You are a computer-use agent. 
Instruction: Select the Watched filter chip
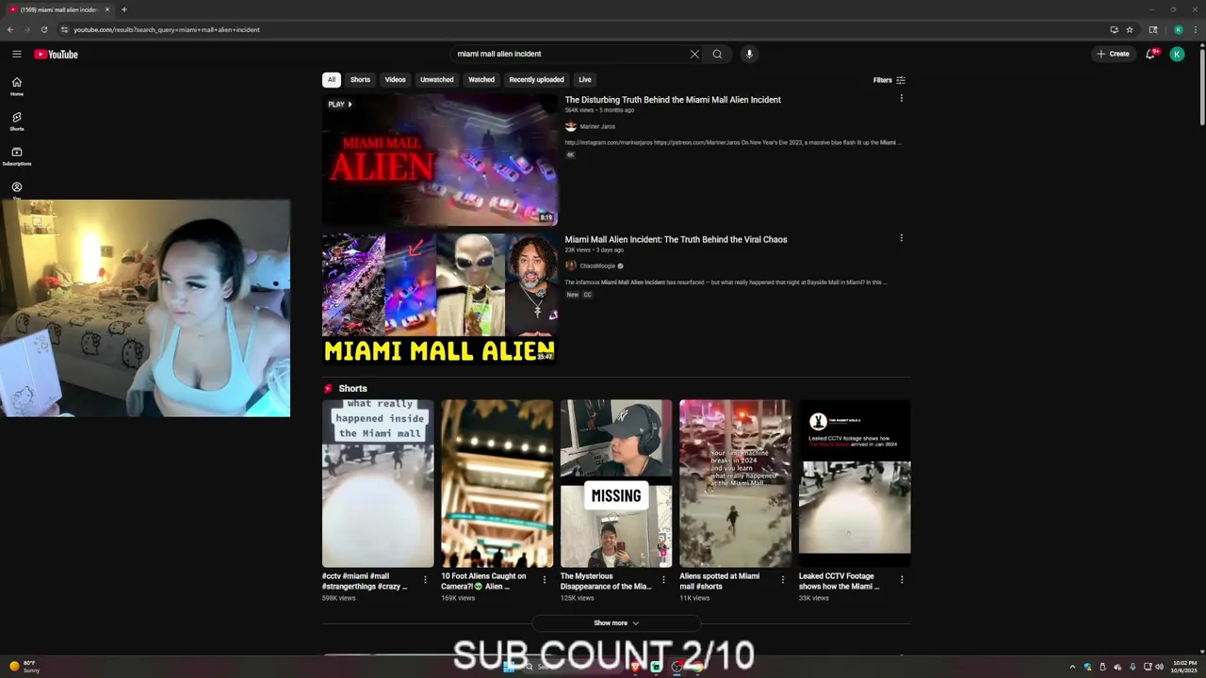click(x=481, y=80)
